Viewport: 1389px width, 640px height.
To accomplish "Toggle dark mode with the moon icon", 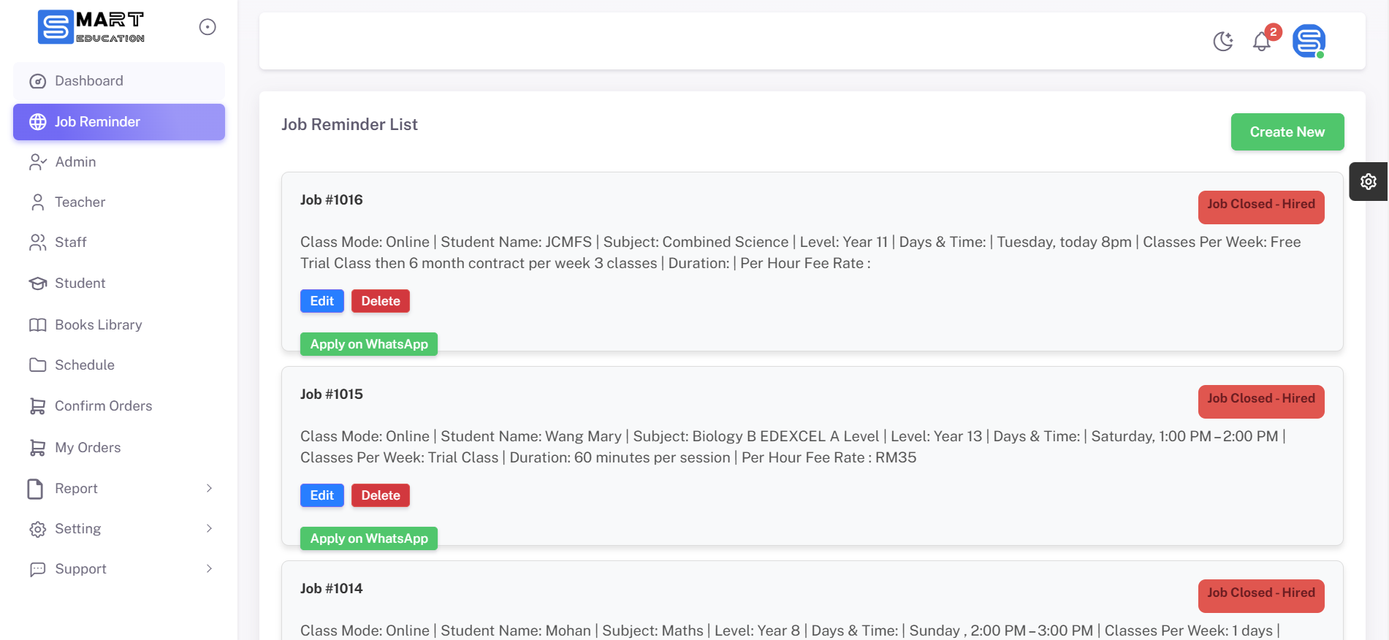I will (1223, 42).
